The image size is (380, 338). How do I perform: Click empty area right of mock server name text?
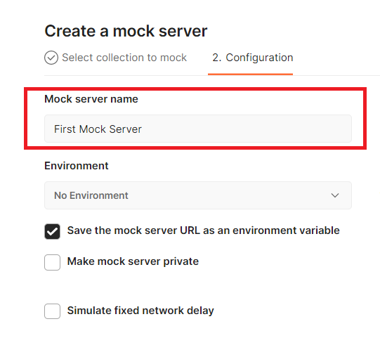[246, 129]
